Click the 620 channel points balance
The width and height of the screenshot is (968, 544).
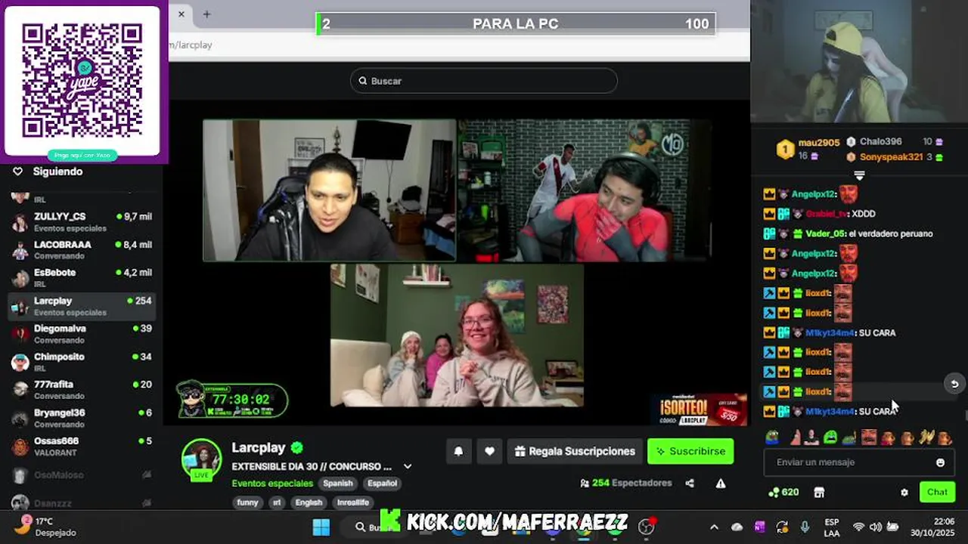click(x=783, y=492)
